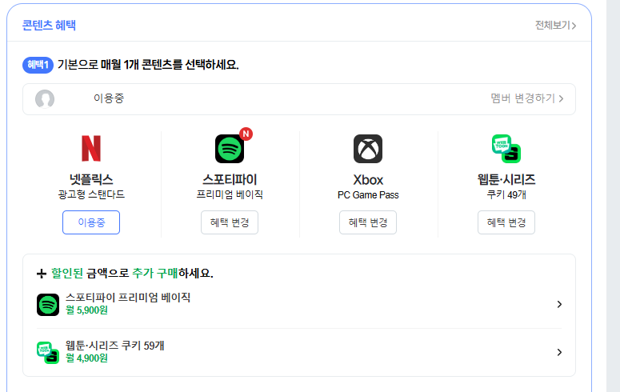Click the 스포티파이 card title text
This screenshot has width=620, height=392.
[230, 179]
